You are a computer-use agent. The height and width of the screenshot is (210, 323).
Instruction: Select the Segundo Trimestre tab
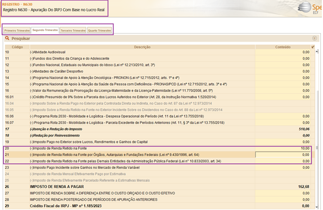(45, 30)
